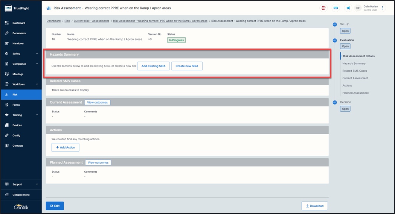Image resolution: width=395 pixels, height=214 pixels.
Task: Click the Create new SIRA button
Action: click(x=187, y=66)
